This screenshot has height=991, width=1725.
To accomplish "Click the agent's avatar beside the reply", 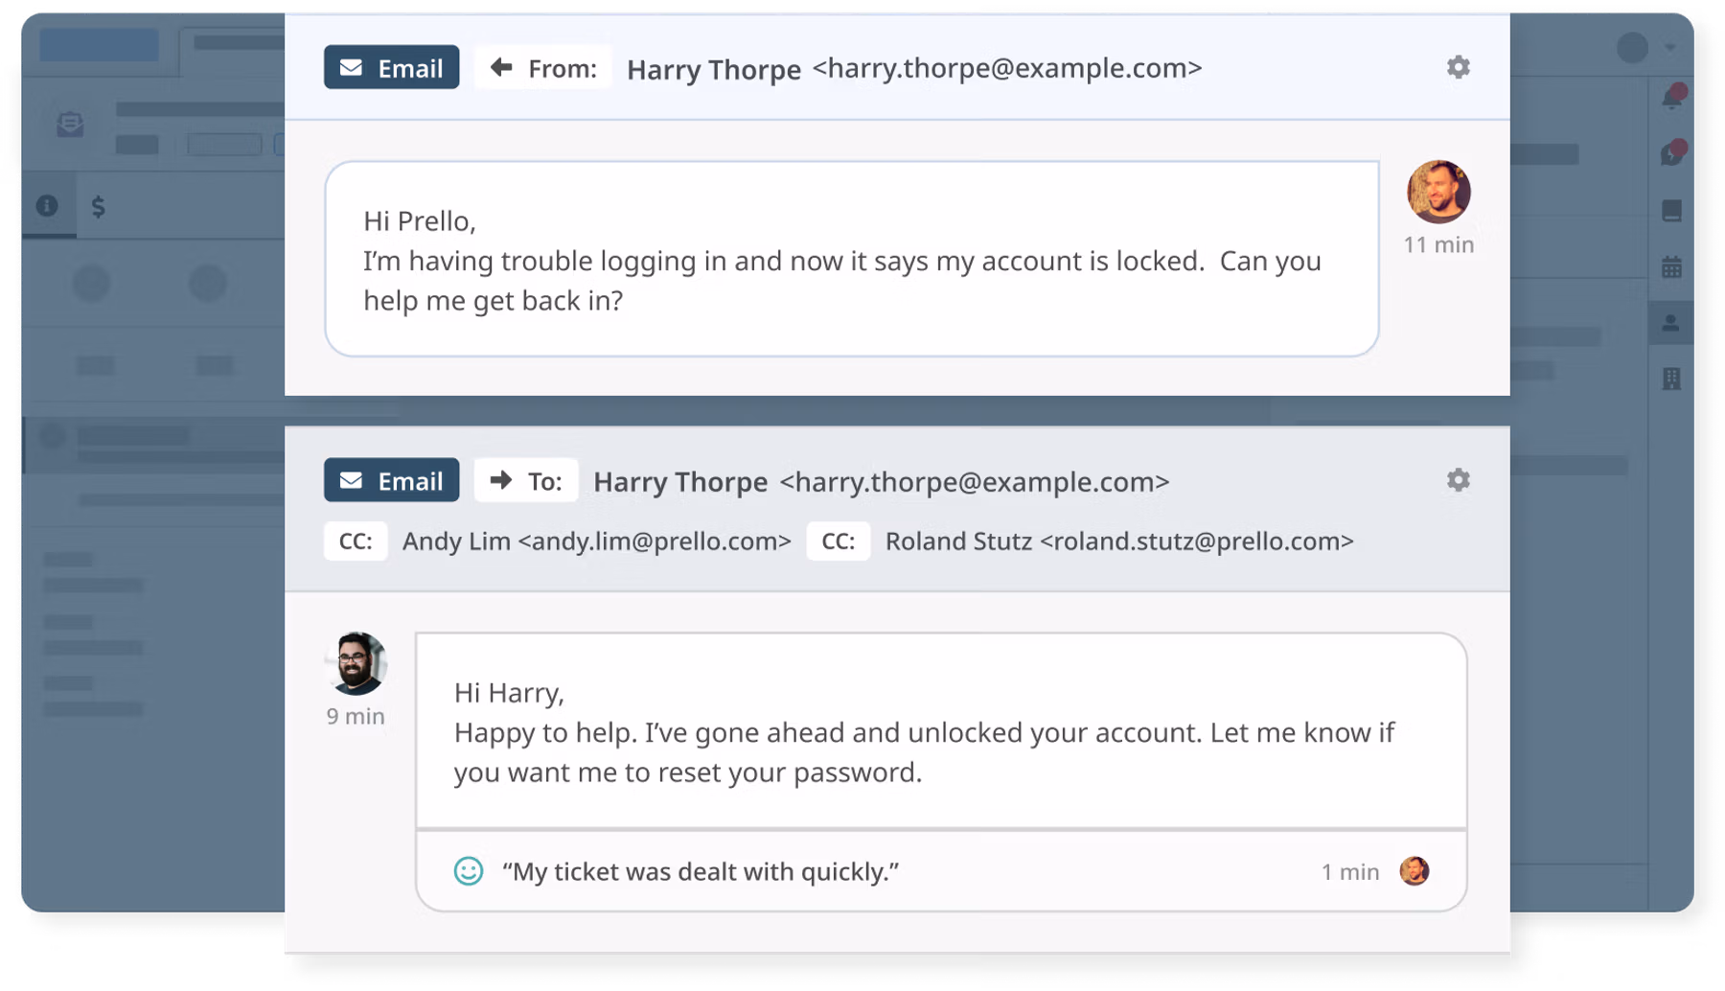I will (x=356, y=663).
